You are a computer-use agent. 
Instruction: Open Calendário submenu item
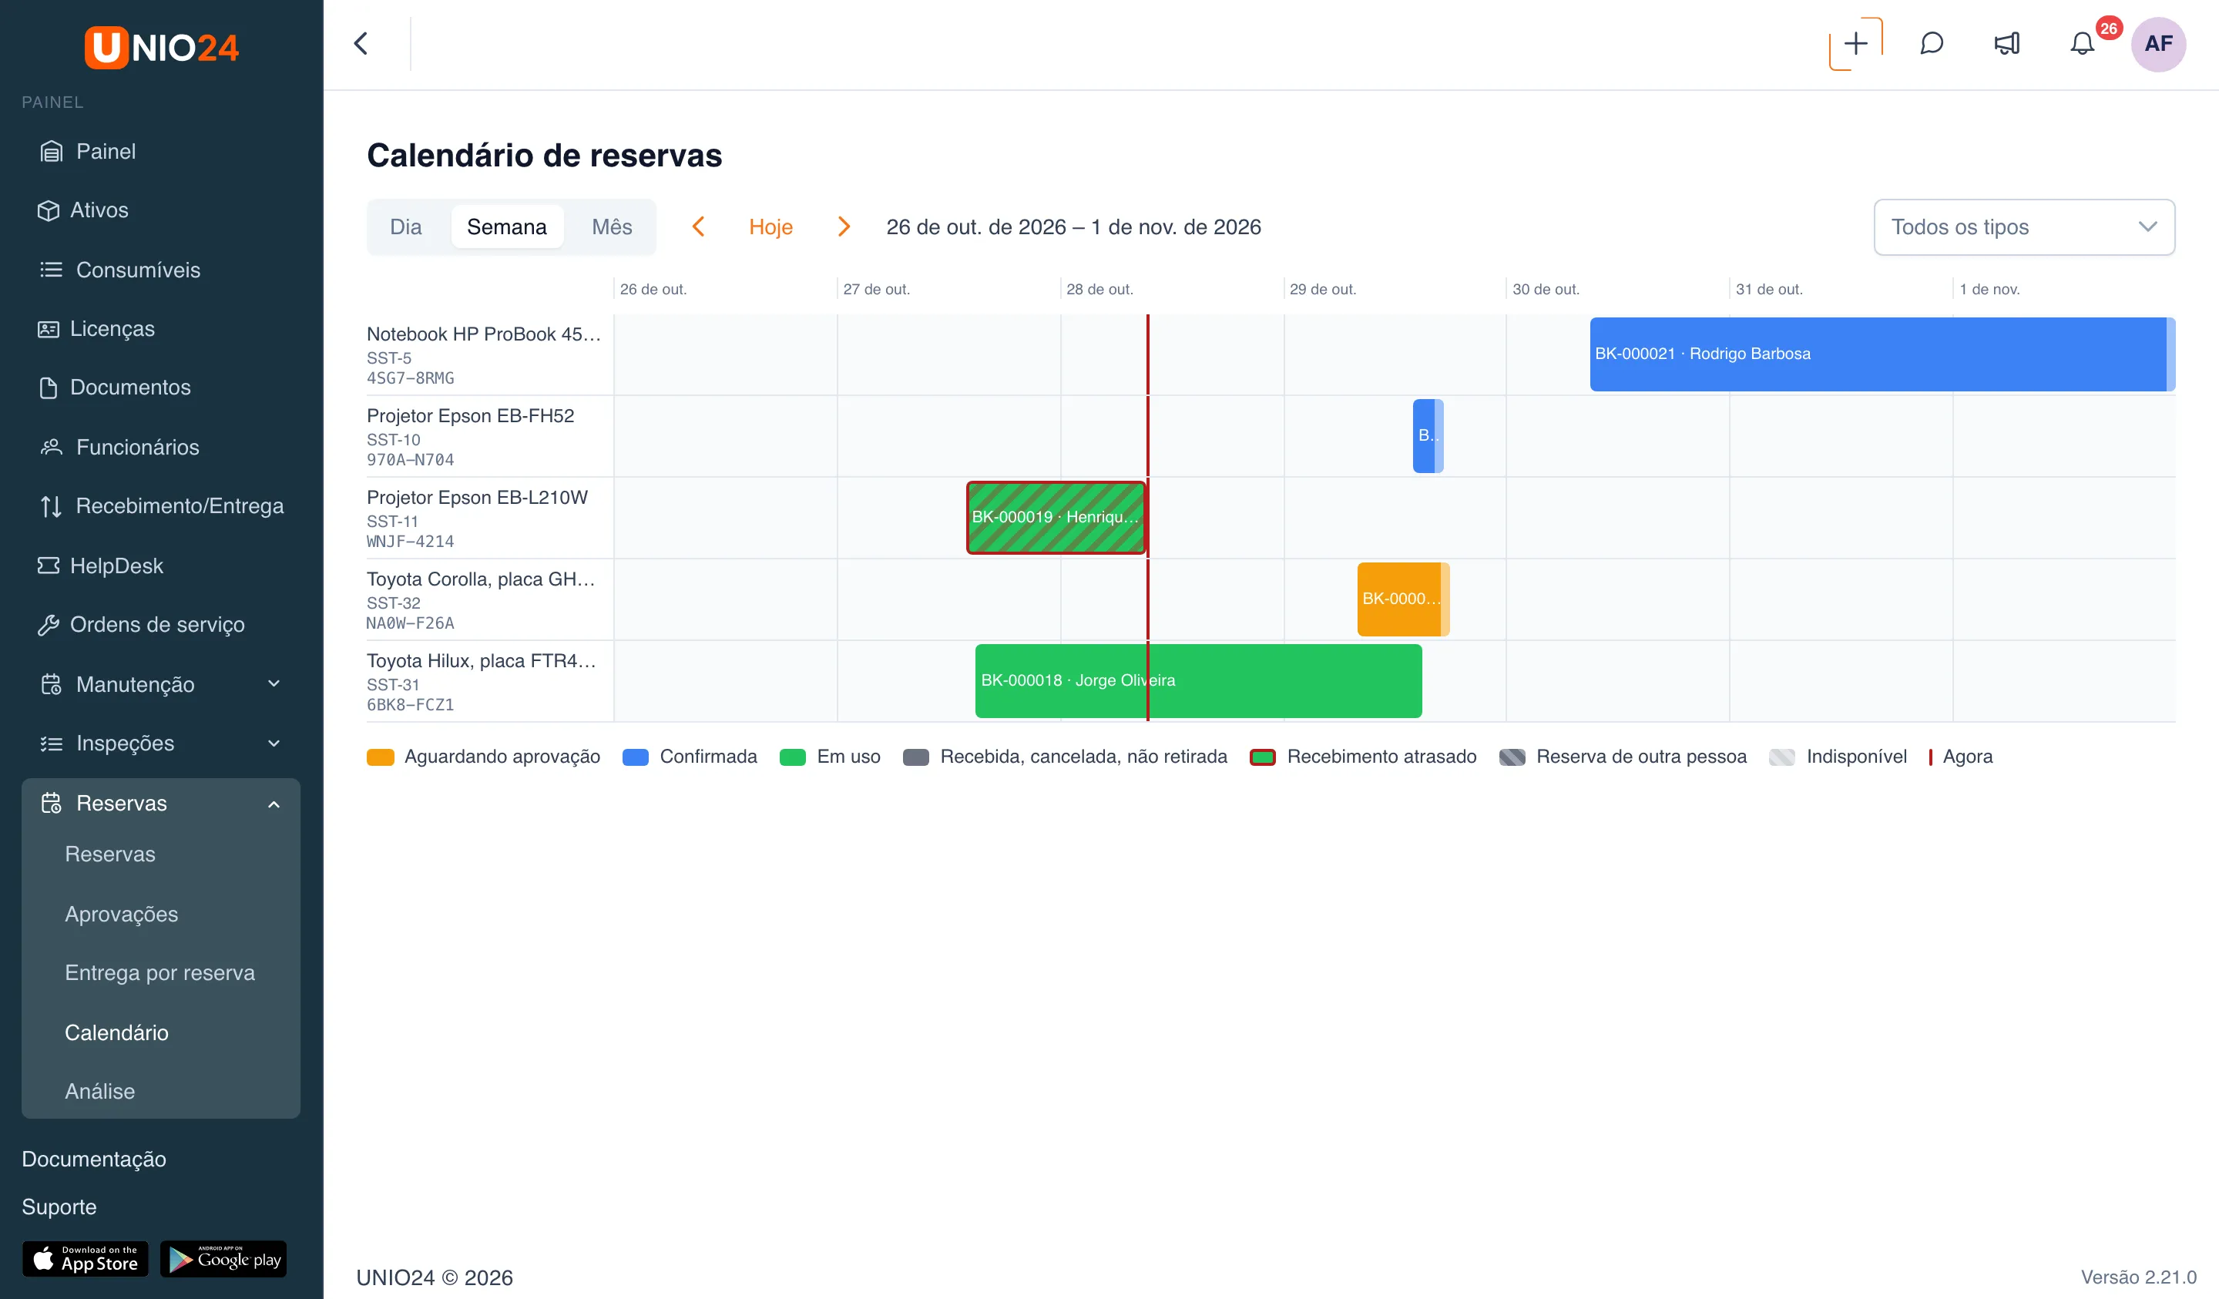point(116,1032)
